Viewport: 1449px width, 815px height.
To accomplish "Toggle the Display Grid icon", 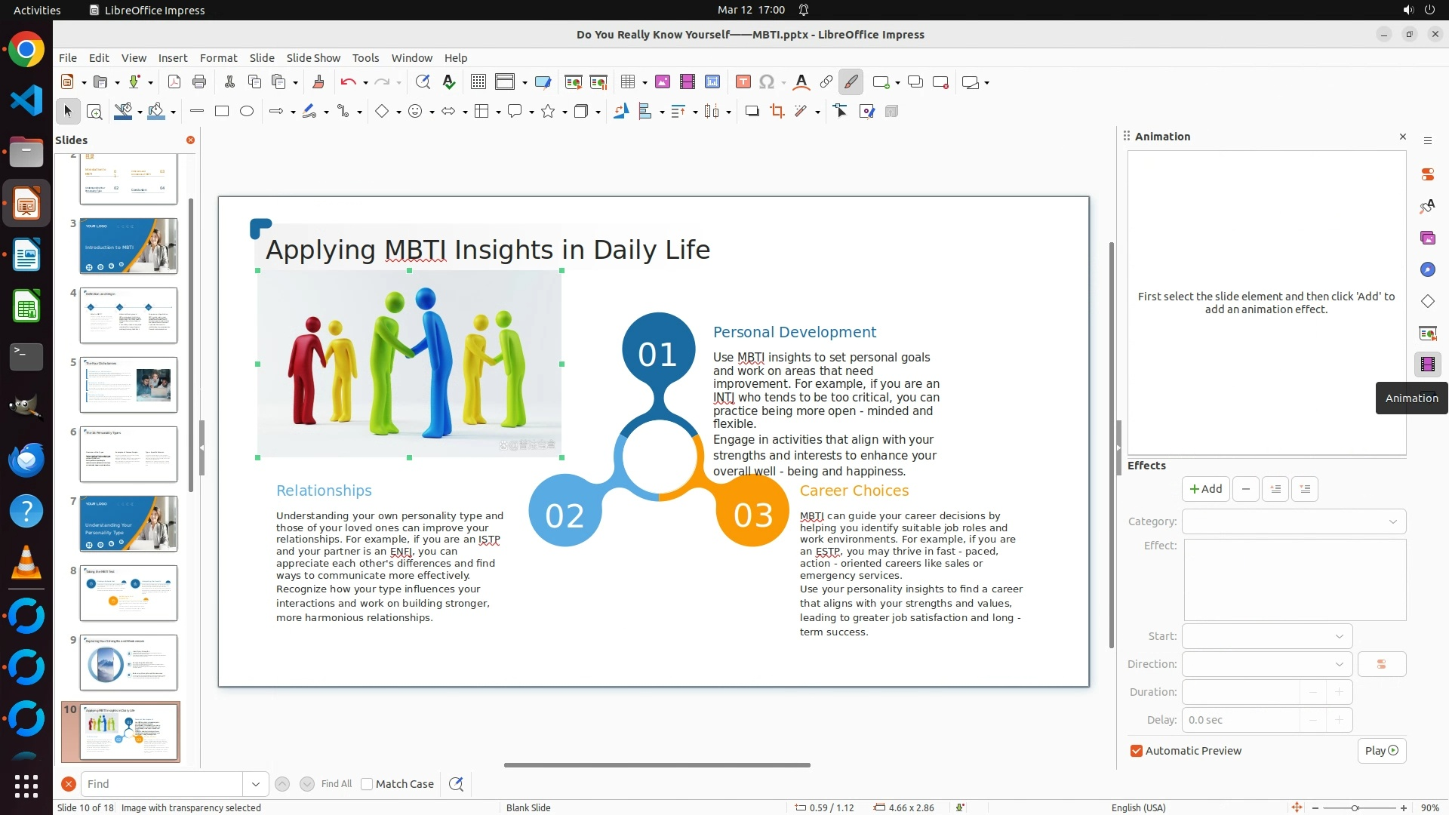I will pyautogui.click(x=478, y=82).
